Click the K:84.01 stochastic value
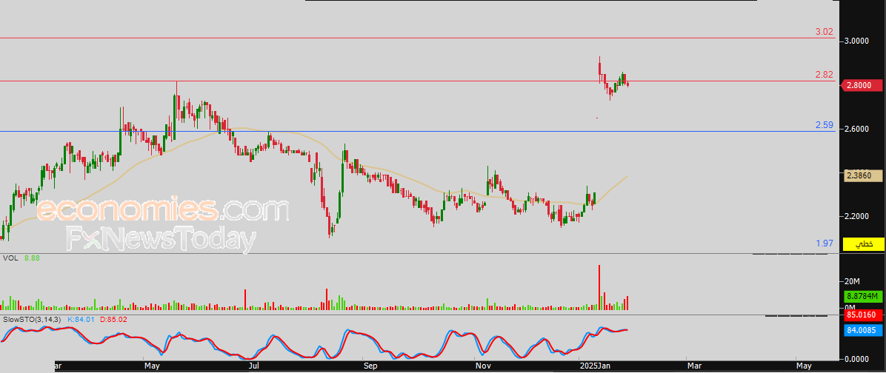886x373 pixels. point(81,320)
